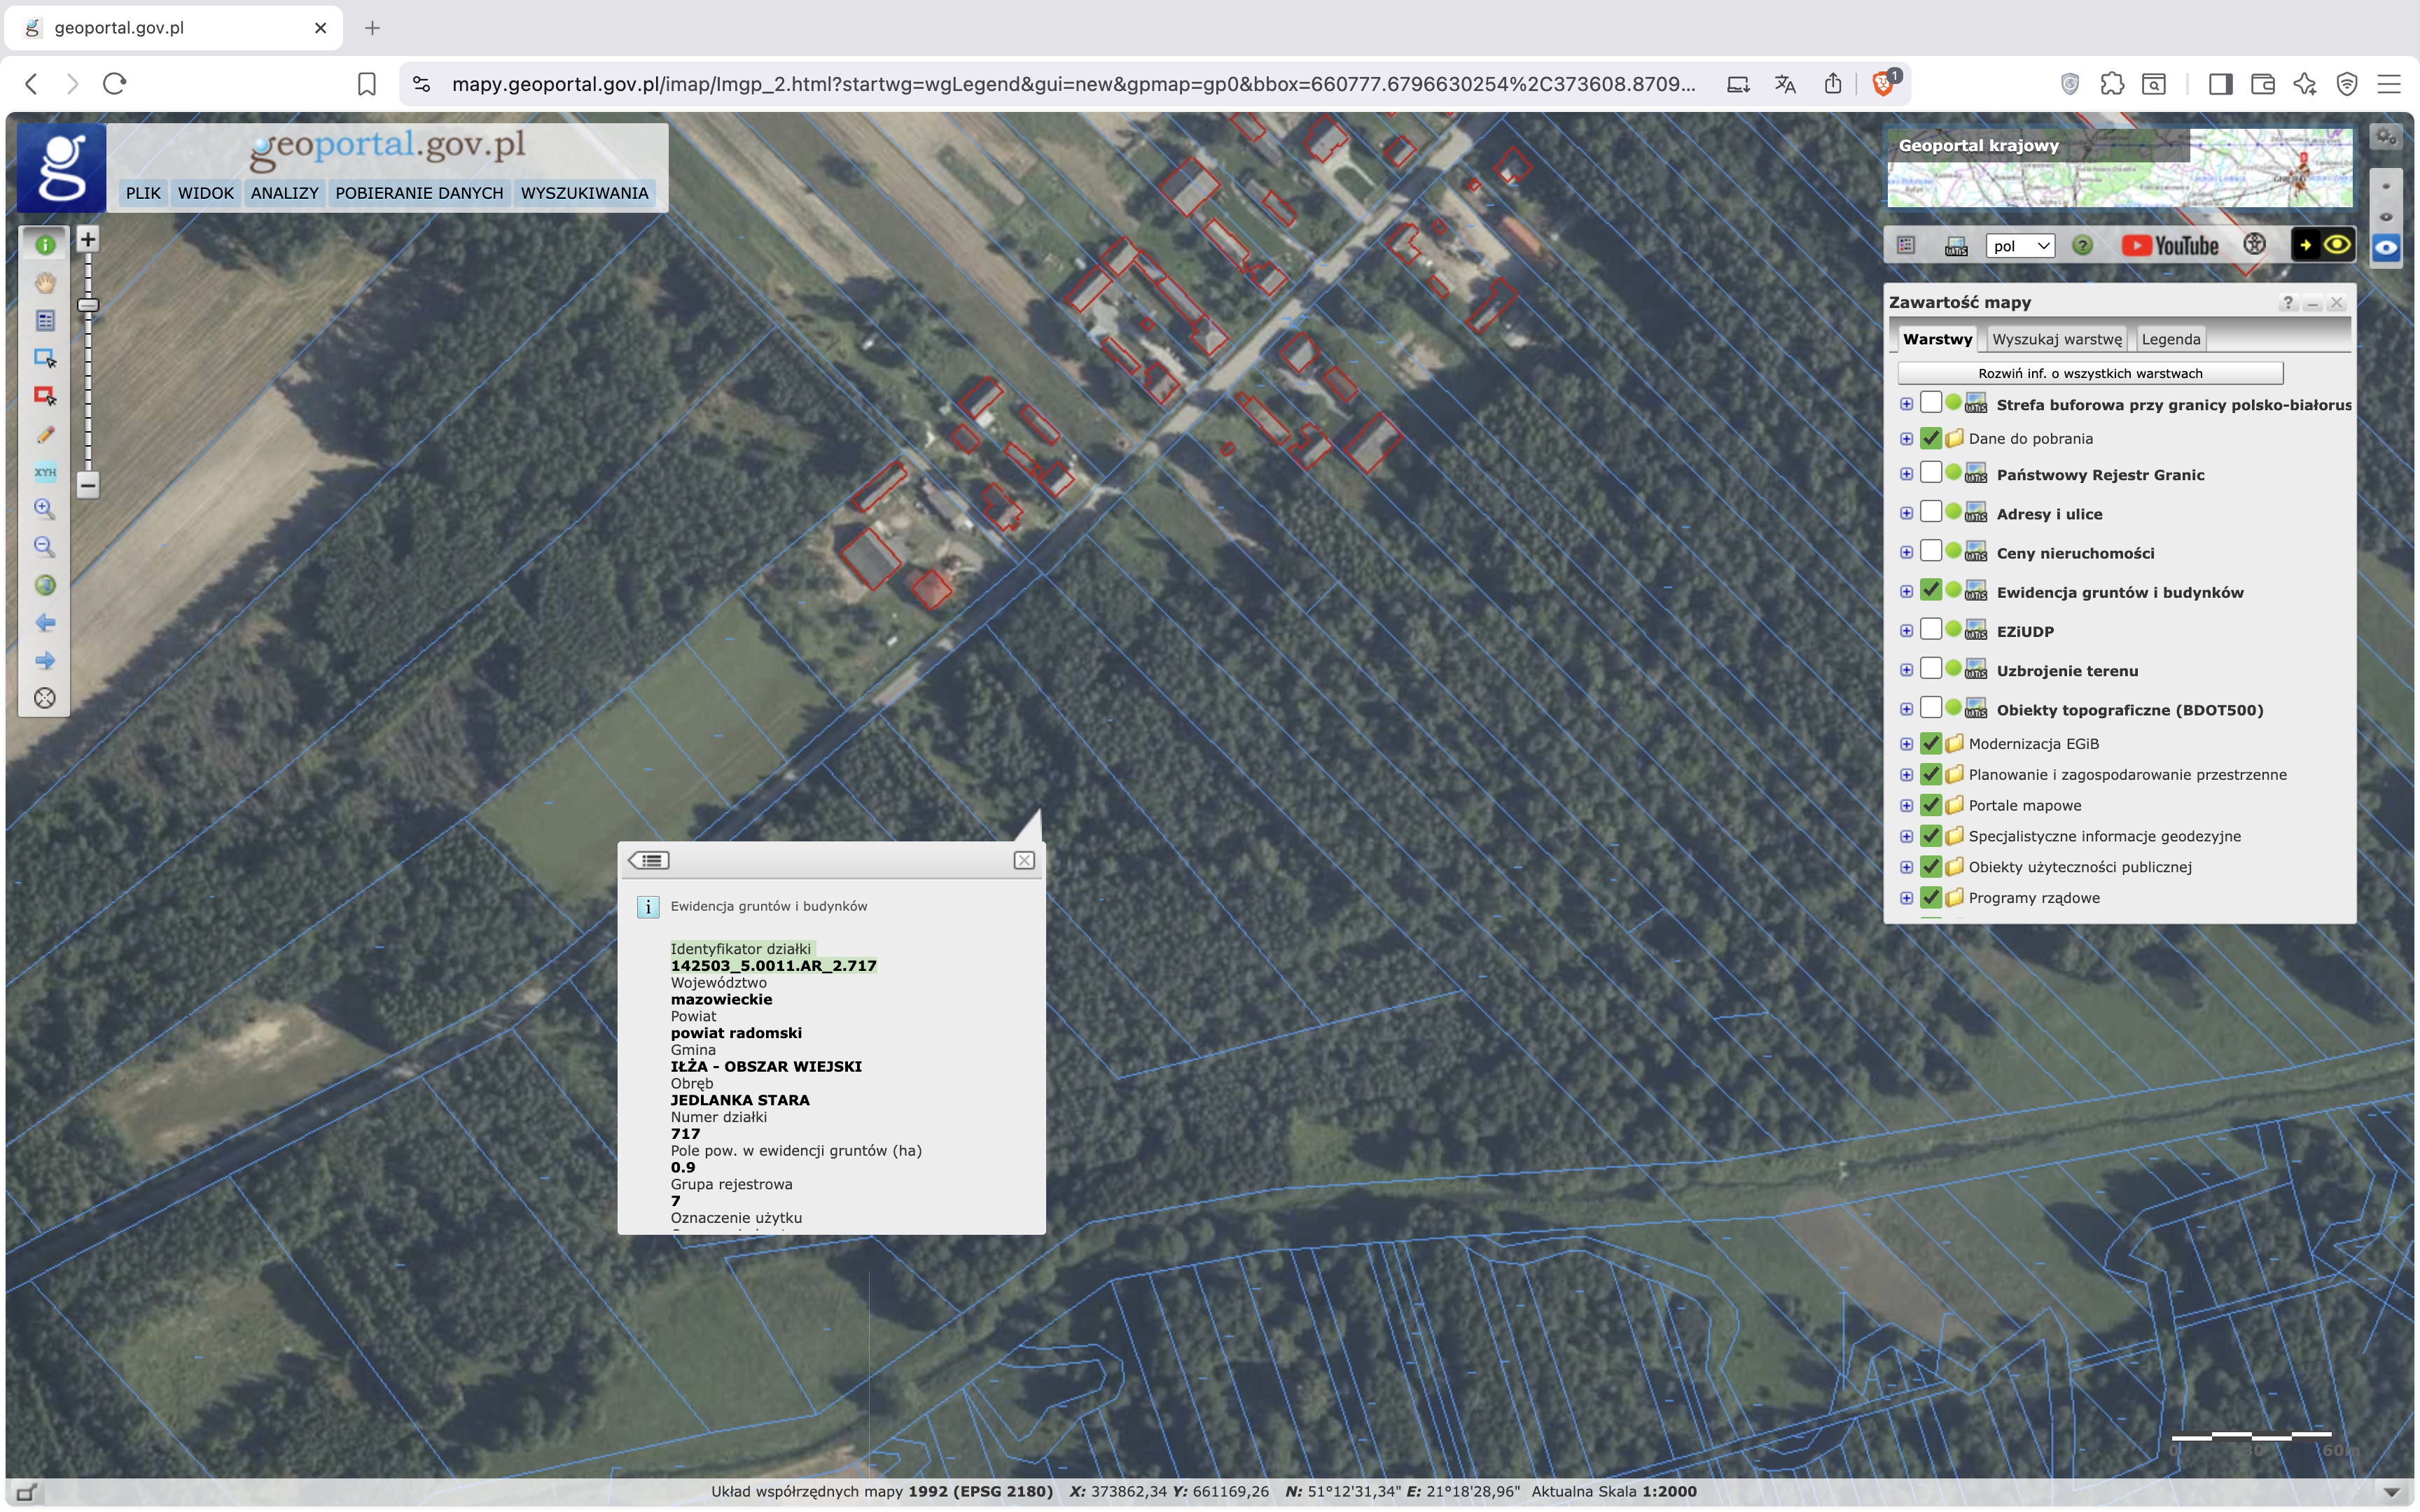Expand the Państwowy Rejestr Granic layer
The width and height of the screenshot is (2420, 1512).
click(1906, 474)
